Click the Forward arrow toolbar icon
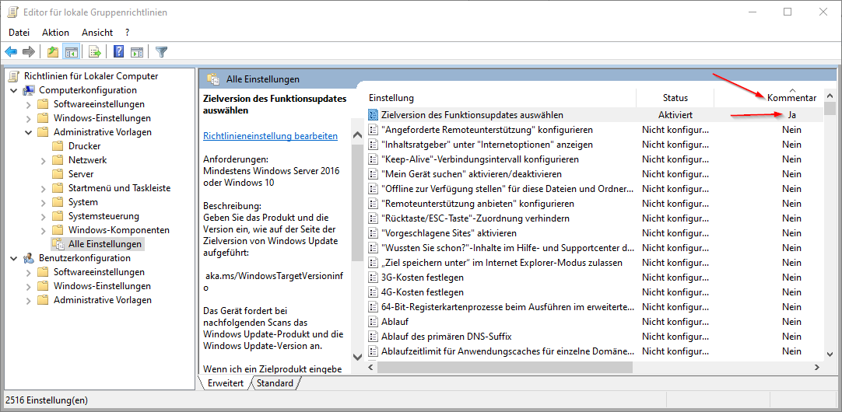 point(29,51)
